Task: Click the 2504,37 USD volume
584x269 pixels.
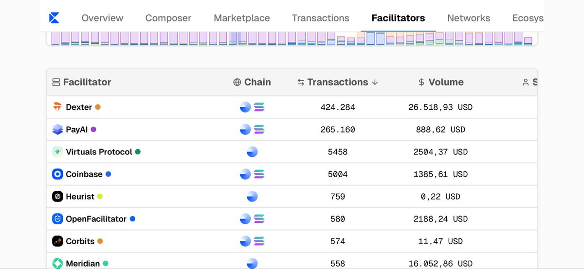Action: click(440, 152)
